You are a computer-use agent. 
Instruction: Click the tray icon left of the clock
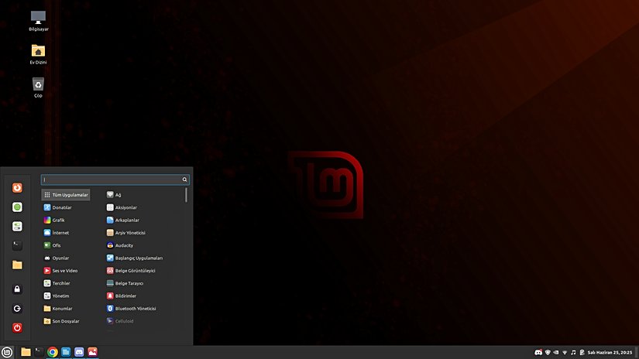[x=582, y=353]
